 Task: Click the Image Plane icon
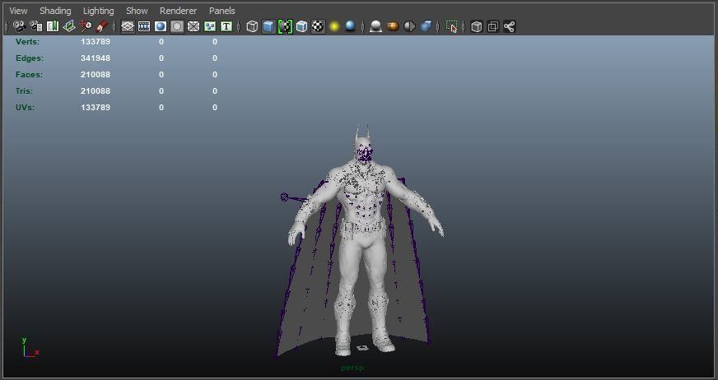pos(69,26)
